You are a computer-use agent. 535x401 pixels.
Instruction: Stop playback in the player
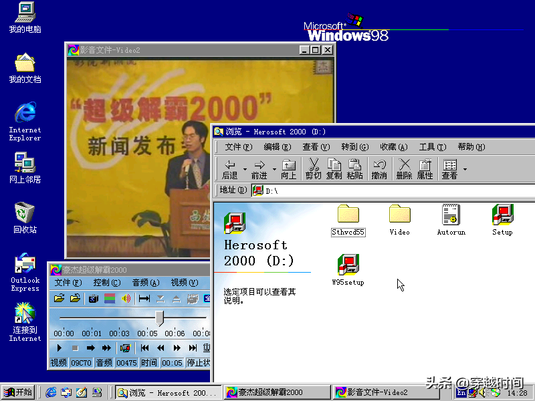75,348
